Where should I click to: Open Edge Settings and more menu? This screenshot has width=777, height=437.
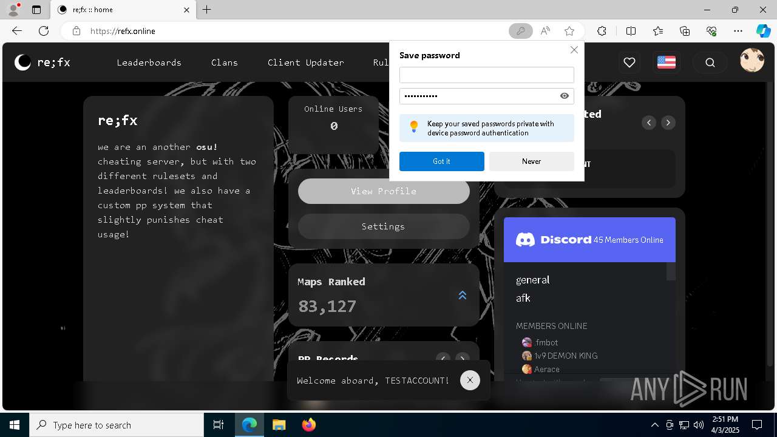coord(738,31)
